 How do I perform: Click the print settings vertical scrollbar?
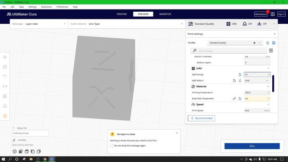tap(273, 84)
